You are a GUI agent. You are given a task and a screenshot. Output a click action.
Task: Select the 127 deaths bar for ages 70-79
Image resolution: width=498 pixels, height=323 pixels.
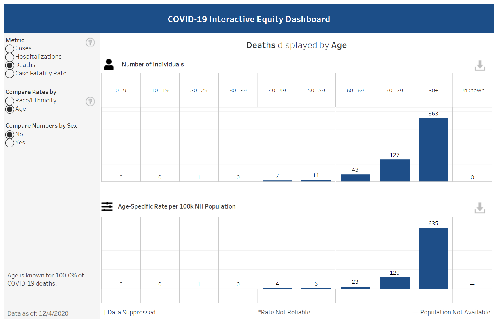(394, 170)
